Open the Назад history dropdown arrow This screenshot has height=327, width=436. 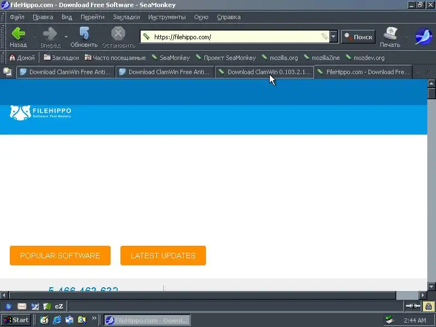35,37
